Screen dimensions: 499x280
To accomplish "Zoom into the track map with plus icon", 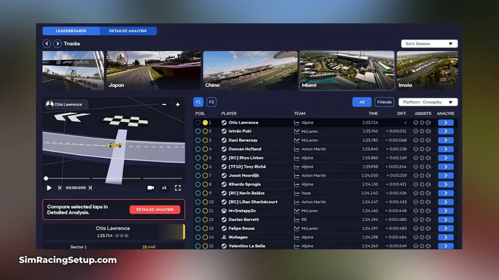I will tap(177, 104).
